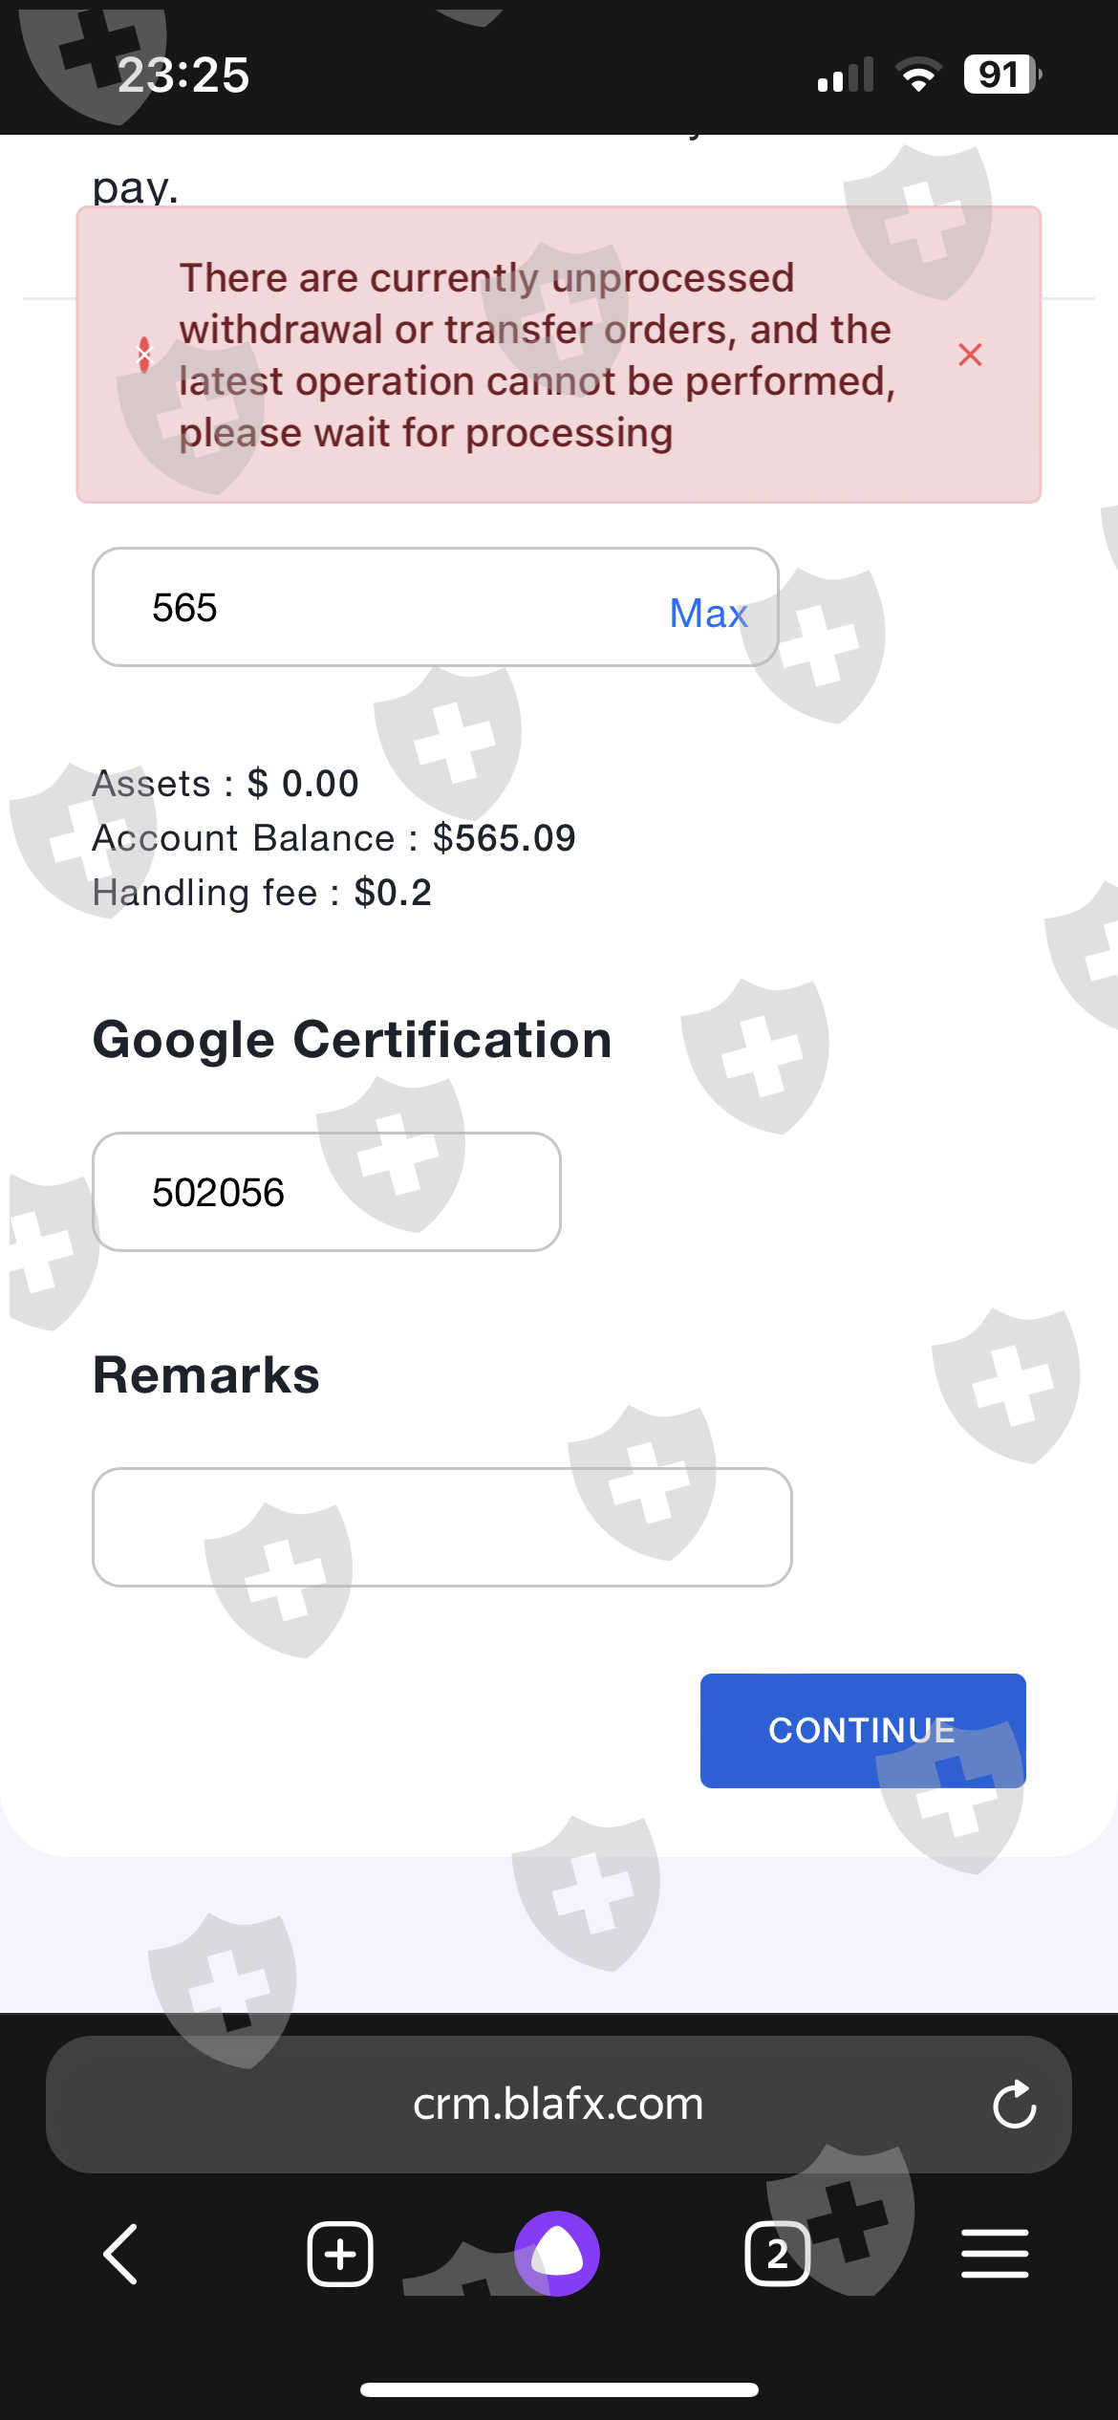Image resolution: width=1118 pixels, height=2420 pixels.
Task: Click the Max link
Action: [x=708, y=614]
